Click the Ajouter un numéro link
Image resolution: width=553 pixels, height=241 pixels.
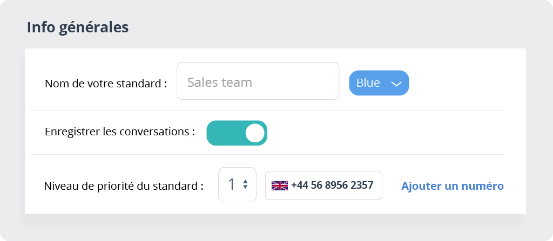pyautogui.click(x=453, y=185)
